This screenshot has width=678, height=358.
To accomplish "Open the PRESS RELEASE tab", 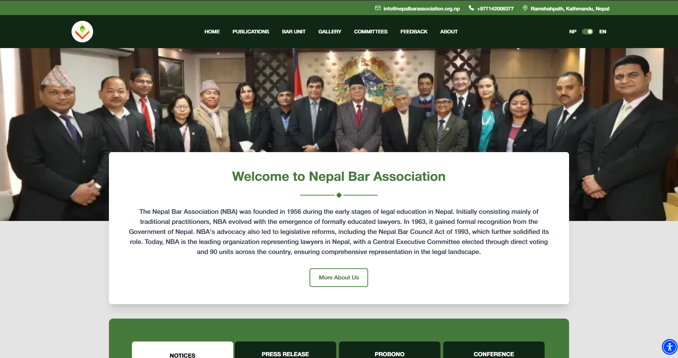I will [285, 354].
